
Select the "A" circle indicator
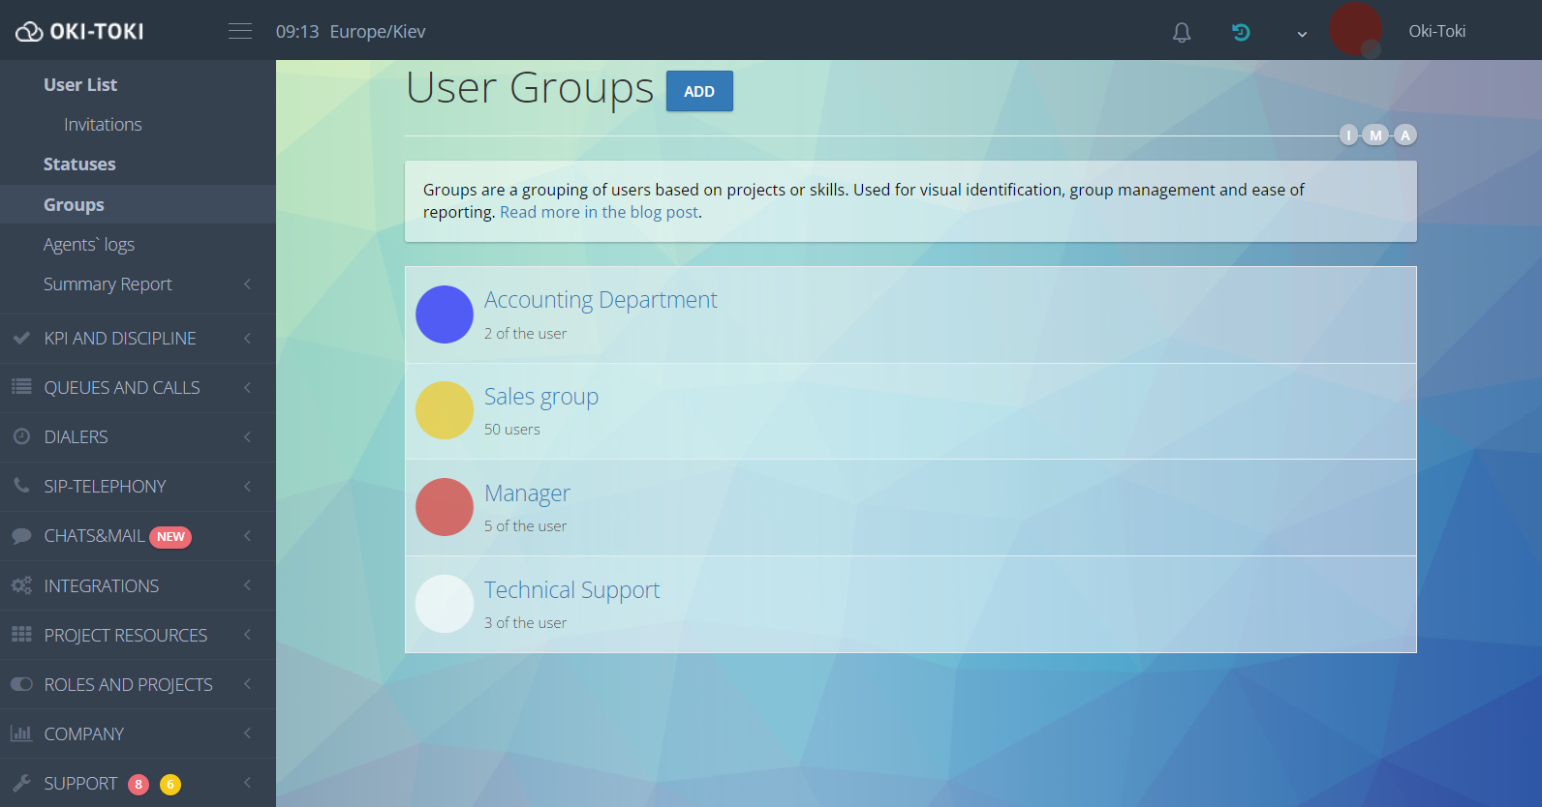(x=1404, y=135)
